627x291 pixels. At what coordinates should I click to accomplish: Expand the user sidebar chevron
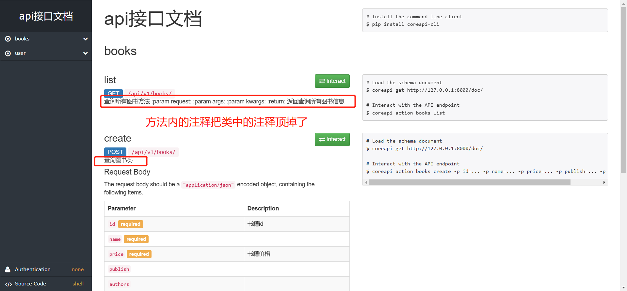(86, 53)
